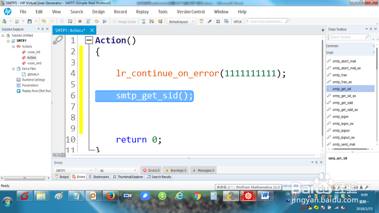Select vuser_init in Solution Explorer
Image resolution: width=379 pixels, height=213 pixels.
34,52
